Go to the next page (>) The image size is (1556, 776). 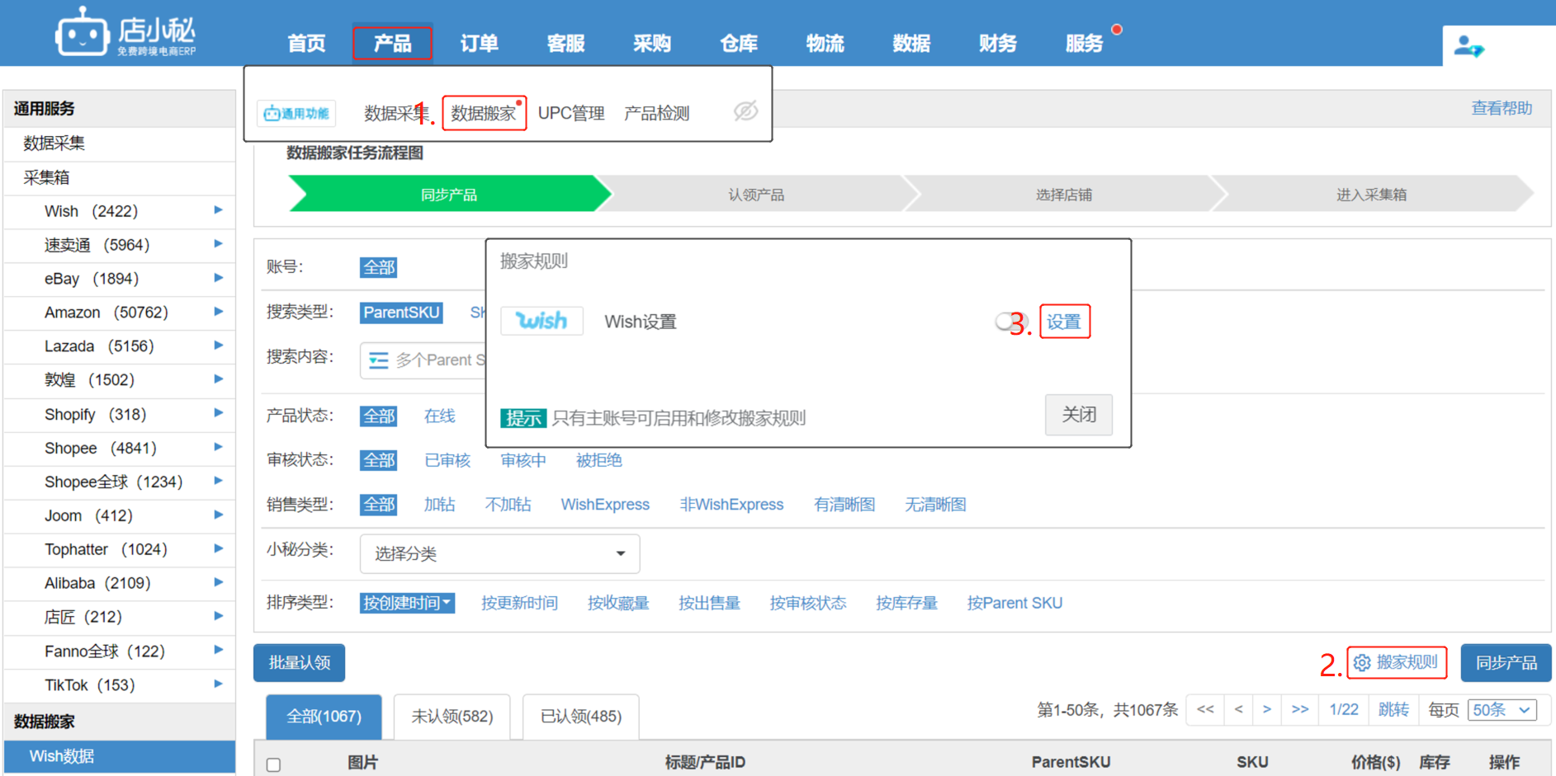pos(1266,709)
